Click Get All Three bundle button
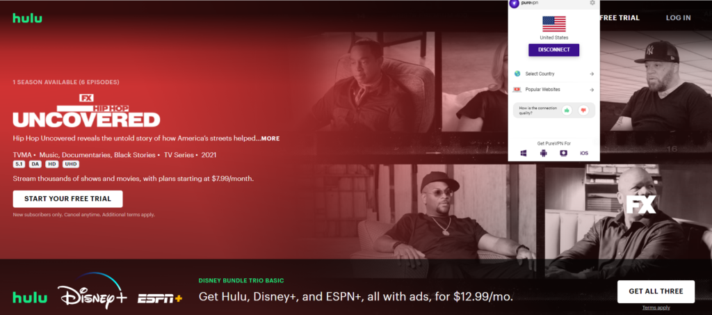The height and width of the screenshot is (315, 712). [x=656, y=291]
